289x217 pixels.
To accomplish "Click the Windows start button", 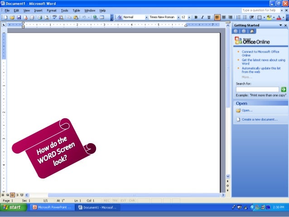I will point(14,207).
